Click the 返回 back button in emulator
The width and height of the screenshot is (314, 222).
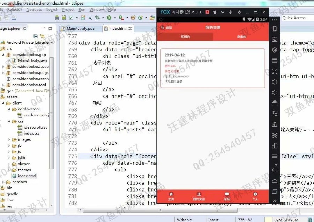pyautogui.click(x=166, y=28)
